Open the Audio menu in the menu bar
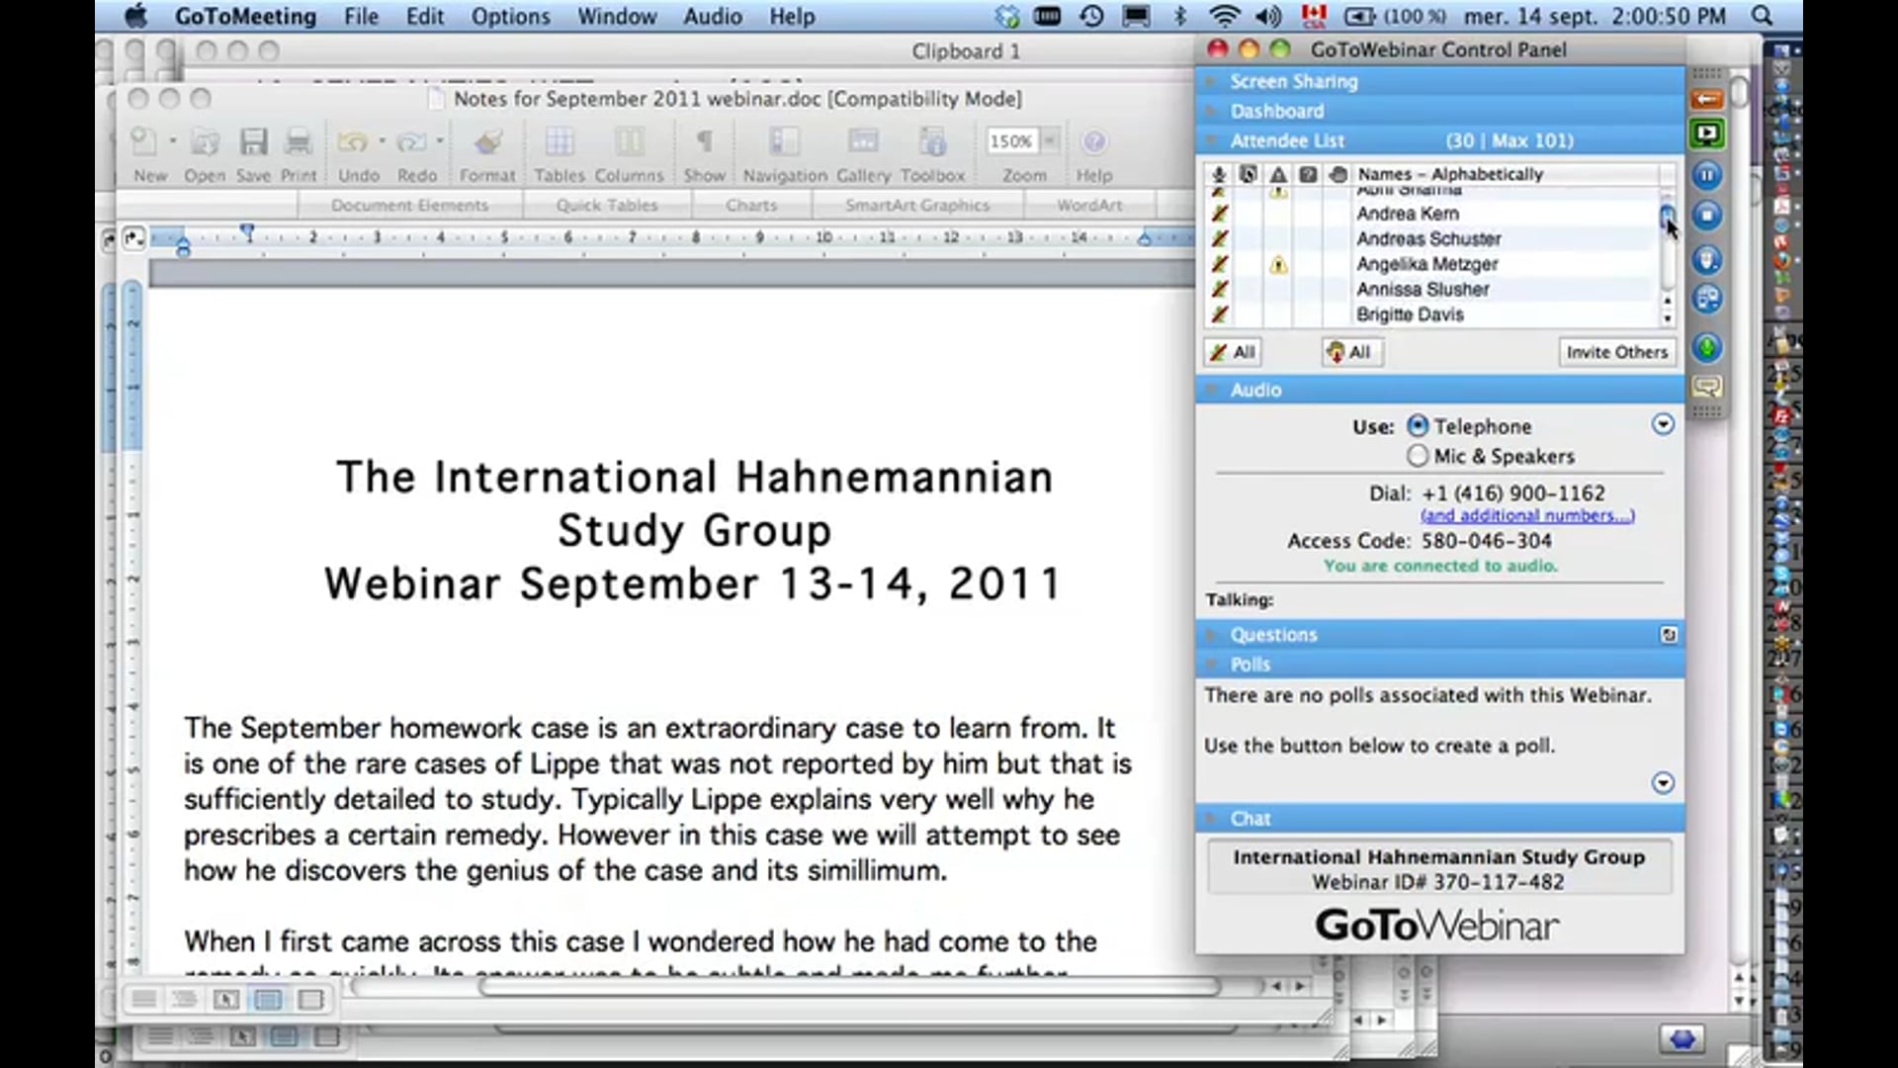This screenshot has height=1068, width=1898. pyautogui.click(x=711, y=16)
